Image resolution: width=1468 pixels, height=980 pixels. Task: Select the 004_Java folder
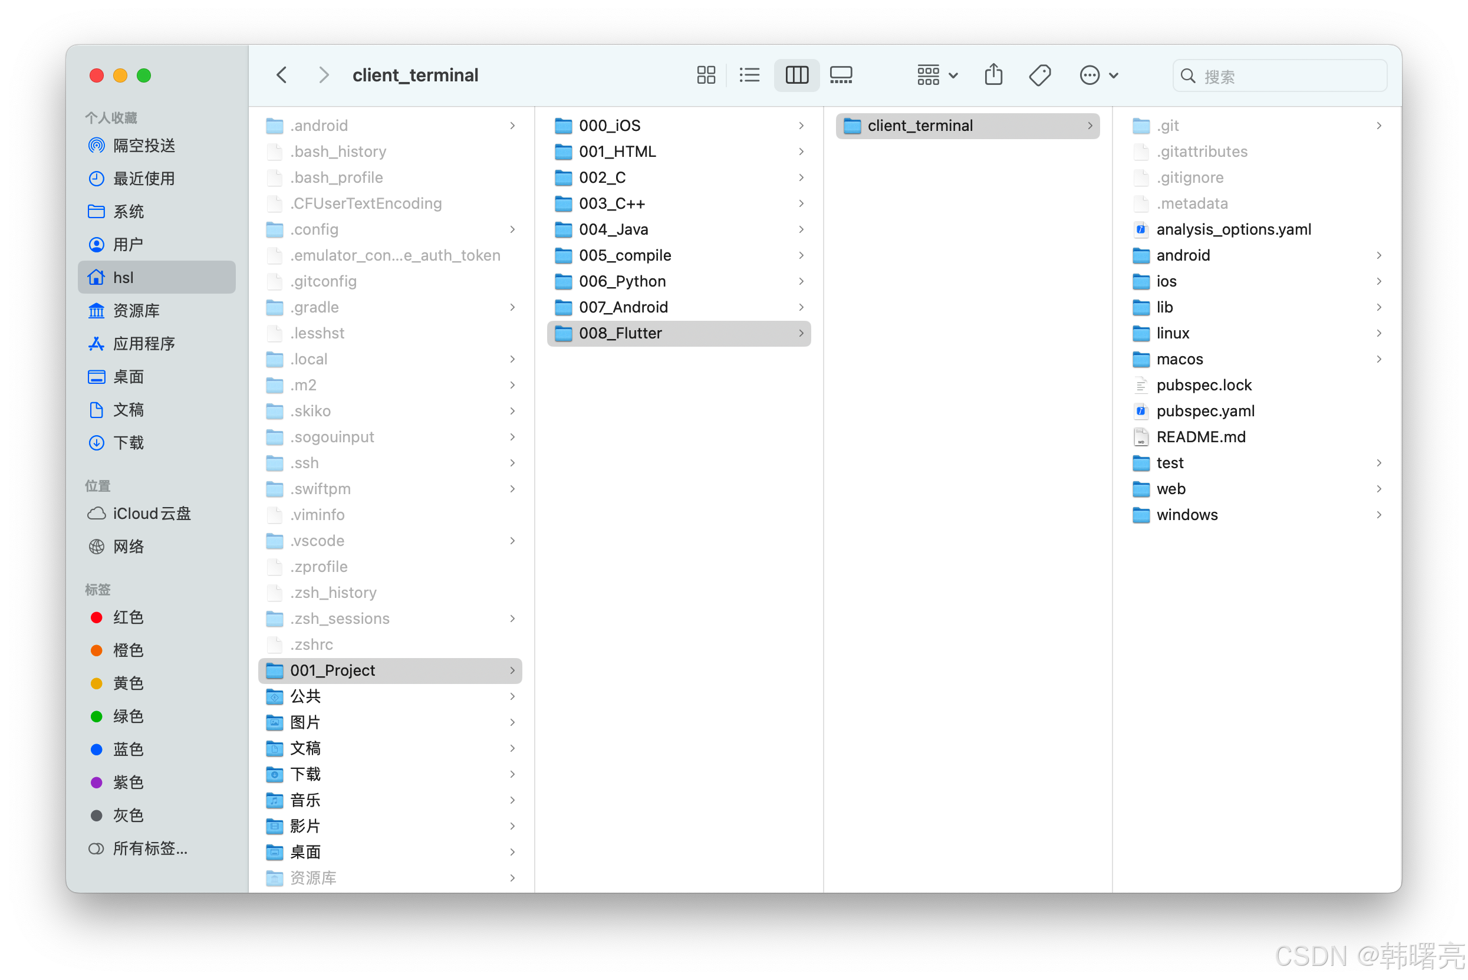[x=679, y=229]
